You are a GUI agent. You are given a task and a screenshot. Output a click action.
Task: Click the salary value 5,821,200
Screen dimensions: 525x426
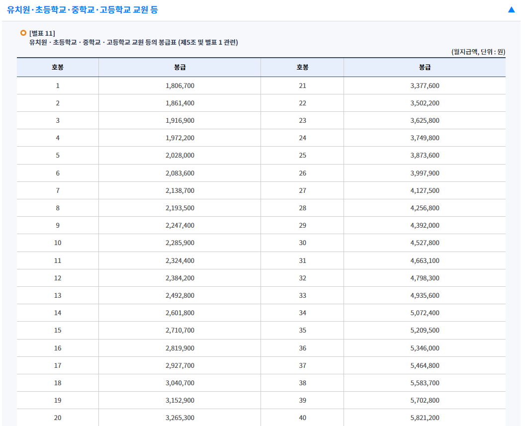(425, 418)
